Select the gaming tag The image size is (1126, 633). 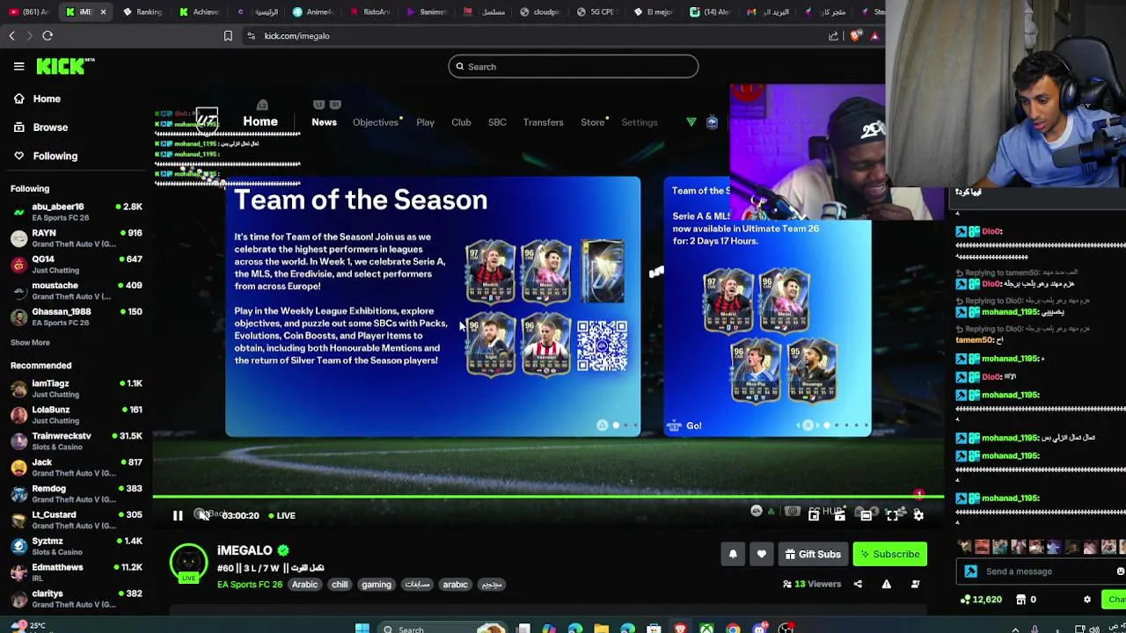tap(376, 585)
